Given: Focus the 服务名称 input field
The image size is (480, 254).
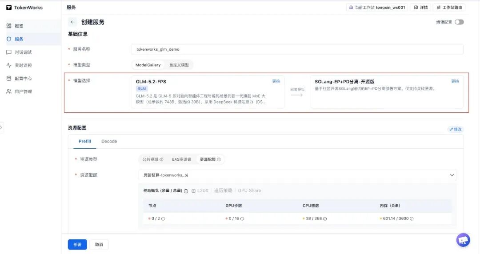Looking at the screenshot, I should [x=297, y=49].
